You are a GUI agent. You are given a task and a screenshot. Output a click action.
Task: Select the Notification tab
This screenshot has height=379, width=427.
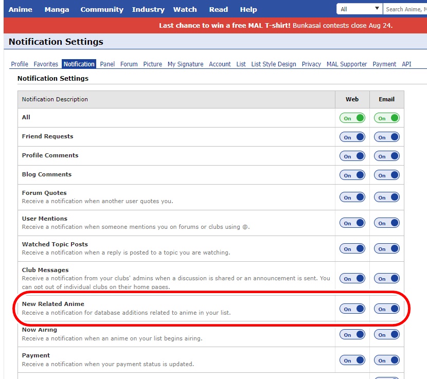point(79,64)
